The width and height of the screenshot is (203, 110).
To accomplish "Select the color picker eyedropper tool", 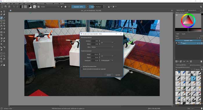I will click(x=4, y=38).
